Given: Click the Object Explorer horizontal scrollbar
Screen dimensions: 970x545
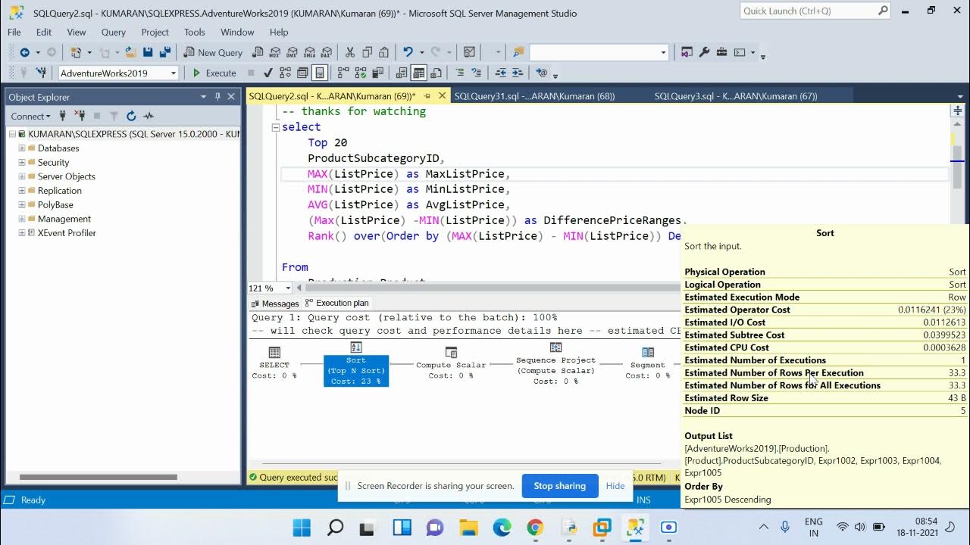Looking at the screenshot, I should pos(98,478).
